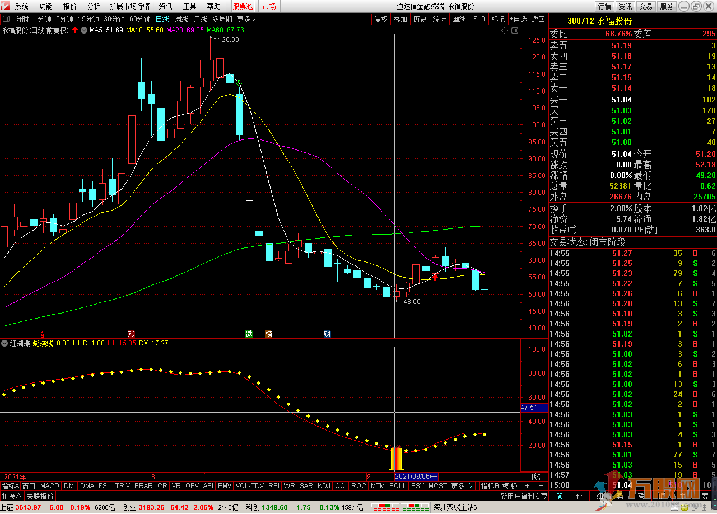The height and width of the screenshot is (514, 717).
Task: Open the 关联报价 tab
Action: (40, 496)
